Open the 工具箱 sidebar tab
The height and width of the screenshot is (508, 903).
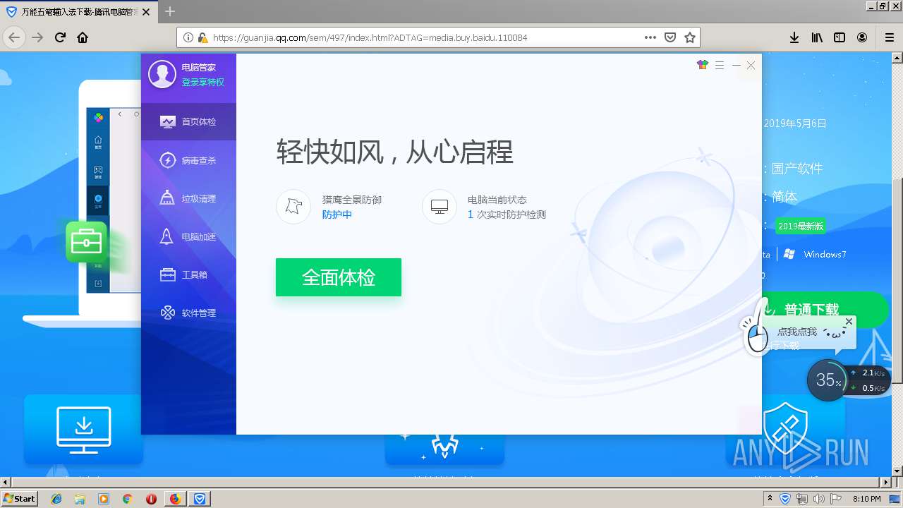[x=188, y=274]
